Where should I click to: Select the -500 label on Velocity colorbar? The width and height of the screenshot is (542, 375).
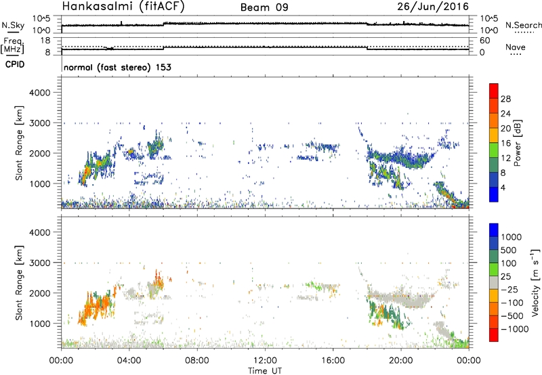pos(512,315)
